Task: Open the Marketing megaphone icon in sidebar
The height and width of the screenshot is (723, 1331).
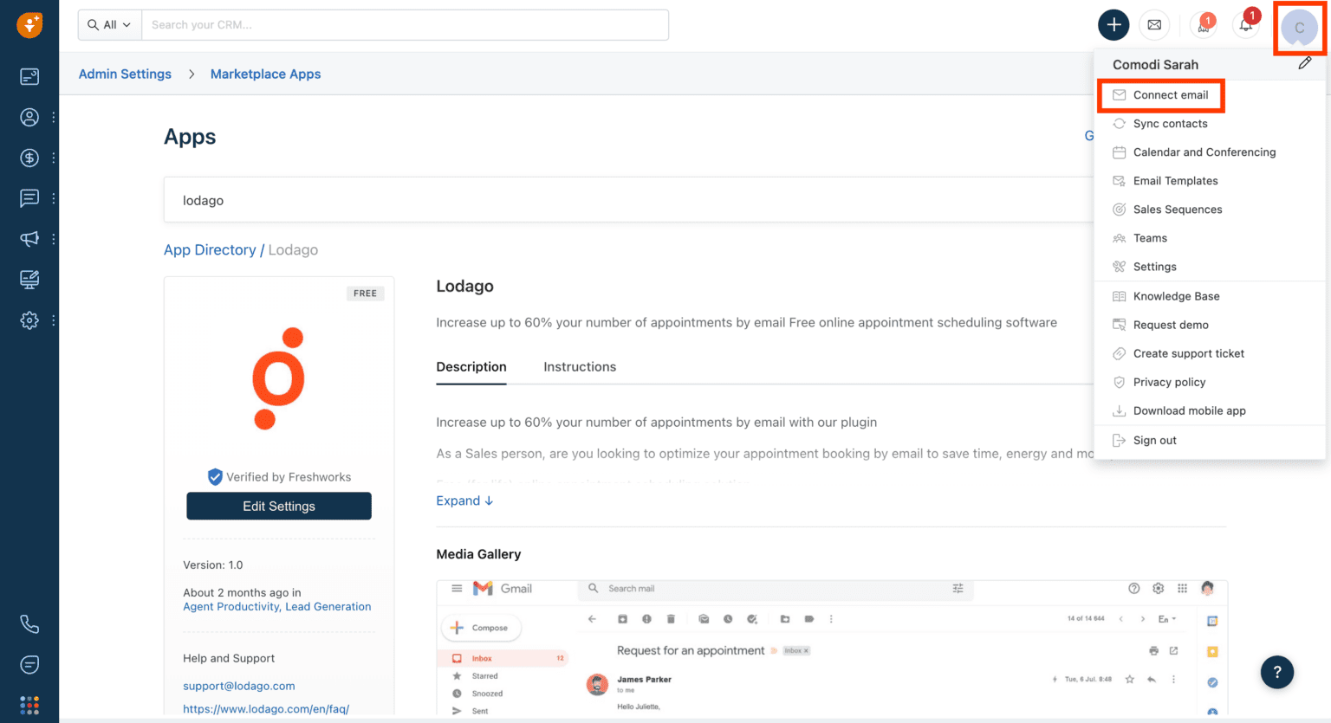Action: 29,239
